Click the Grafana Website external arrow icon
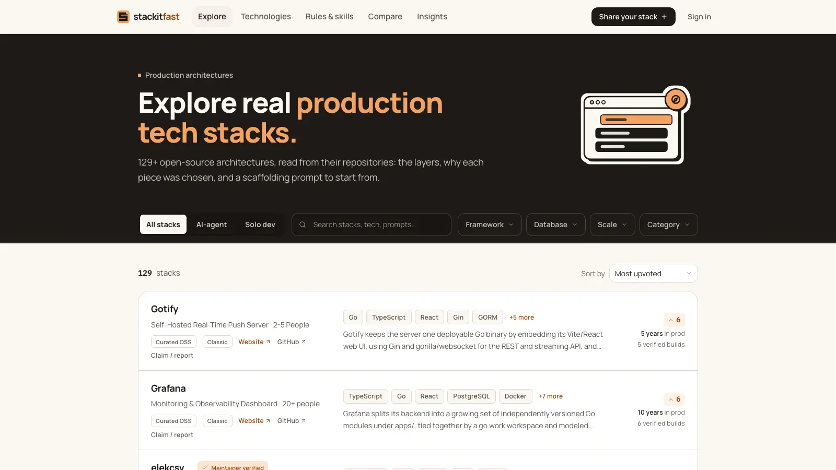Viewport: 836px width, 470px height. pos(268,421)
